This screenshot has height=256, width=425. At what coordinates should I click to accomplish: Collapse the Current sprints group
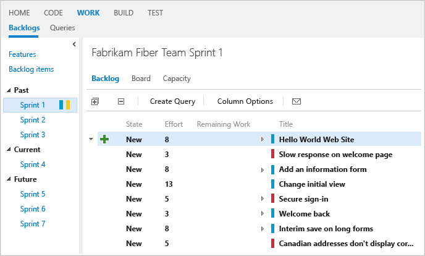[9, 150]
